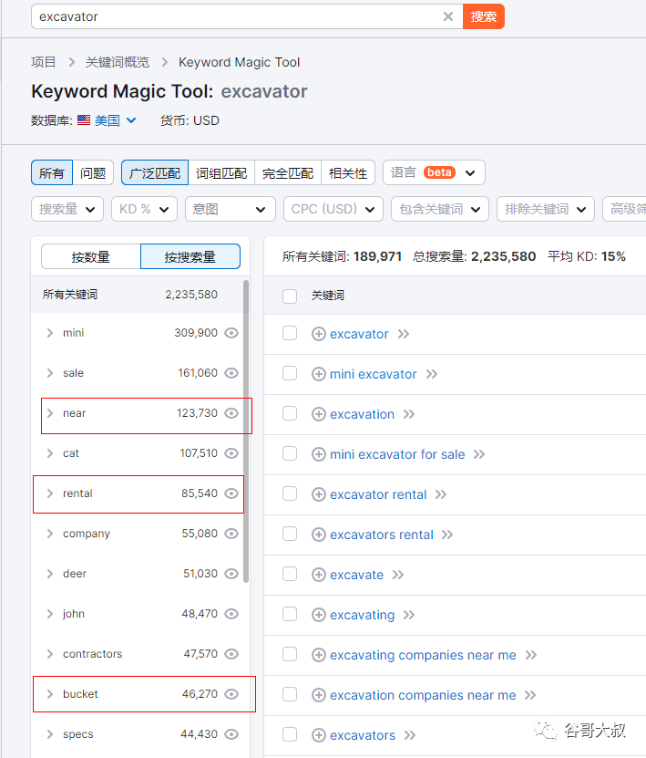Add excavate keyword with plus icon
The image size is (646, 758).
tap(319, 575)
